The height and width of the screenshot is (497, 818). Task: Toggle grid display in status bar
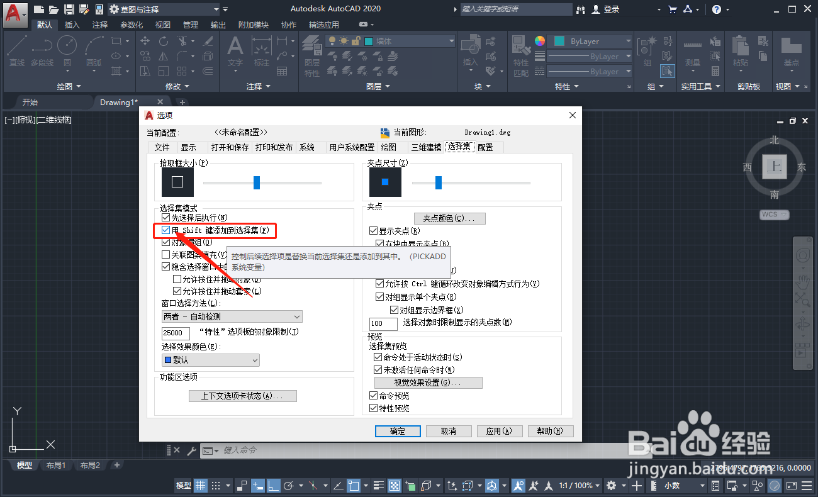[201, 486]
